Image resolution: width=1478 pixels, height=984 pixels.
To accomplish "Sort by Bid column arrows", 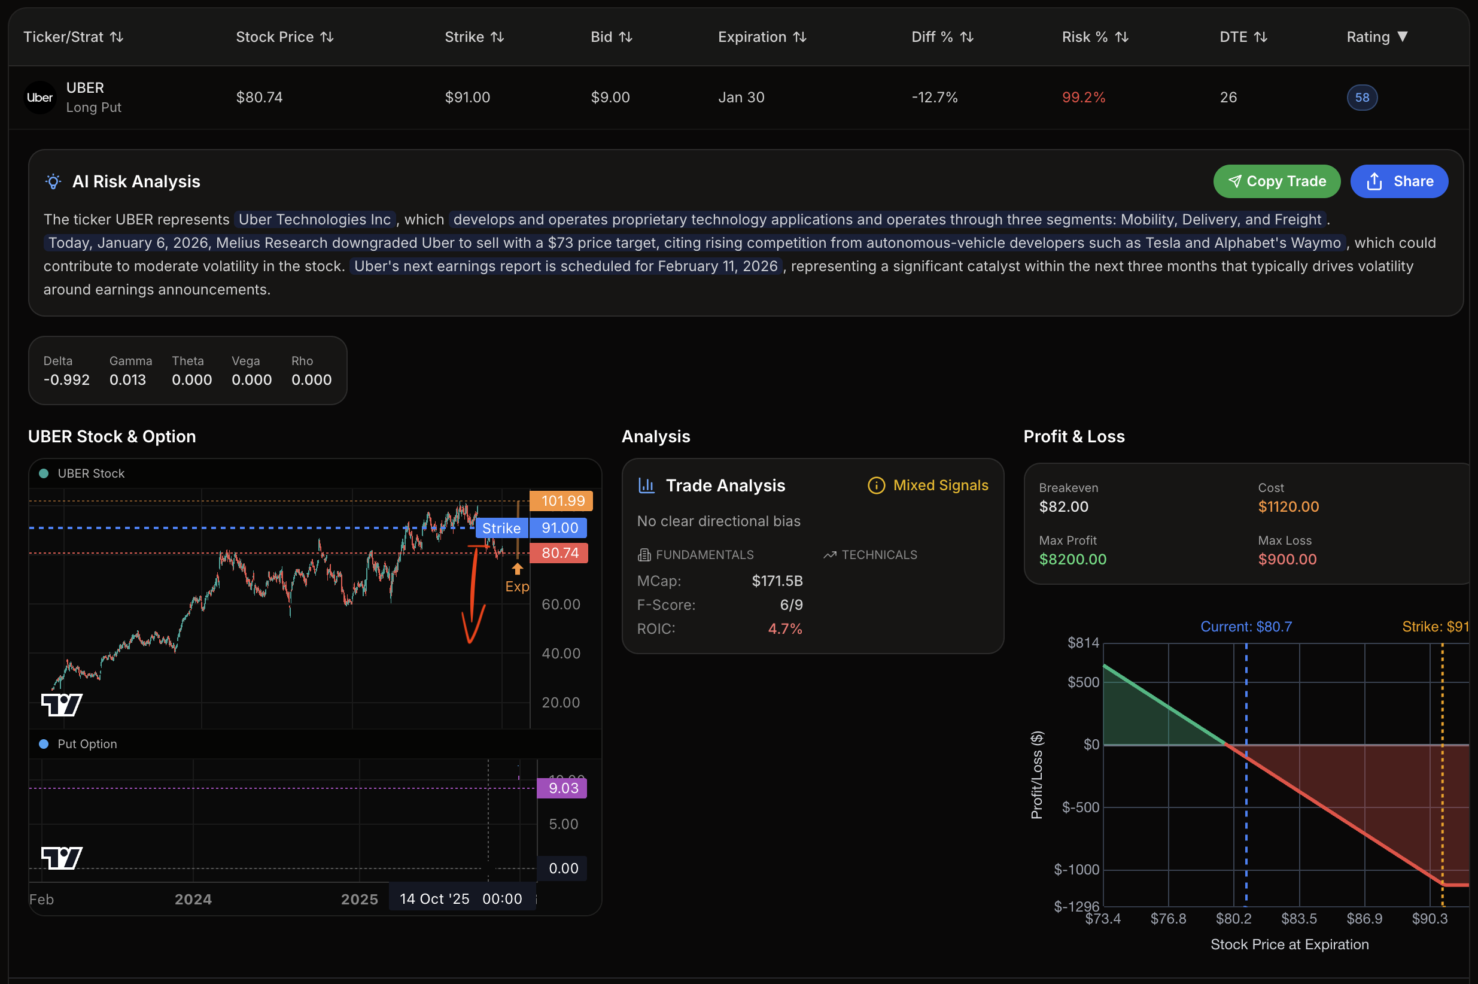I will (x=625, y=37).
